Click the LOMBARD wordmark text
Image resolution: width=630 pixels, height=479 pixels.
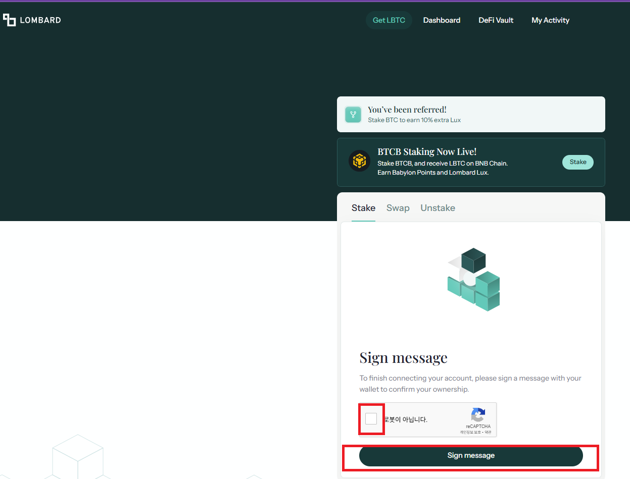click(x=40, y=20)
